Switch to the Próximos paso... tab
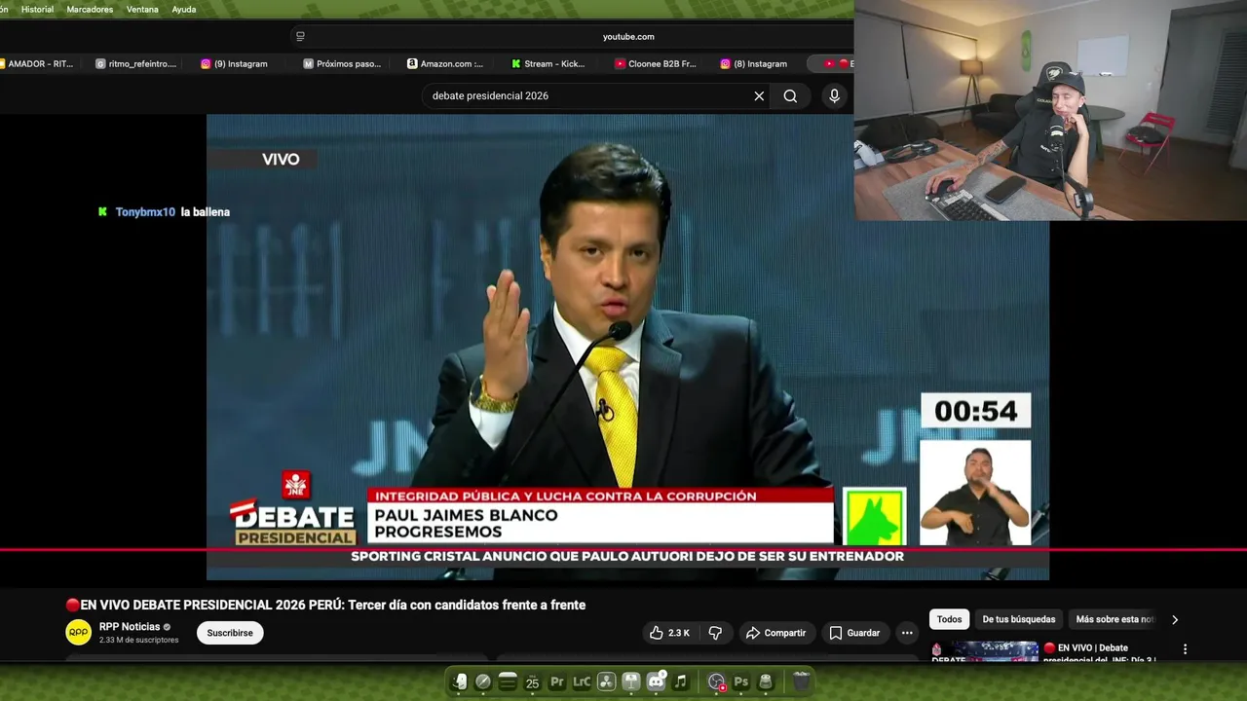Viewport: 1247px width, 701px height. [342, 63]
